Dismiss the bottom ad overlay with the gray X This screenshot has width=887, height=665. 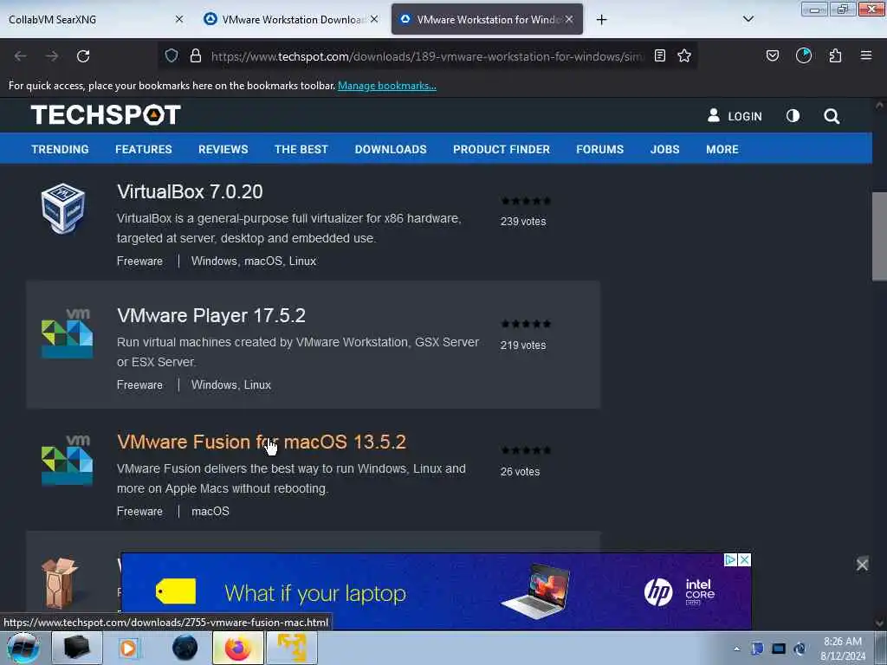coord(862,565)
